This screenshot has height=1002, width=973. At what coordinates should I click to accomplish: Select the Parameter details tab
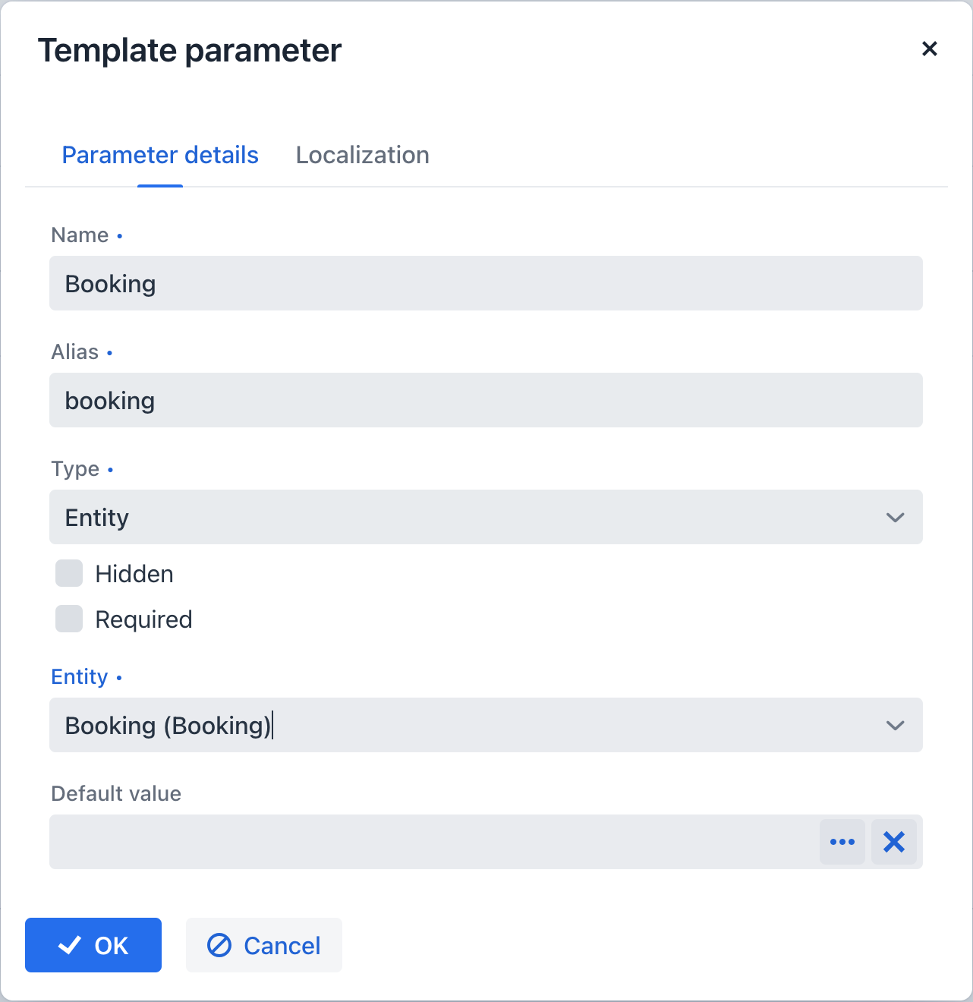[160, 155]
